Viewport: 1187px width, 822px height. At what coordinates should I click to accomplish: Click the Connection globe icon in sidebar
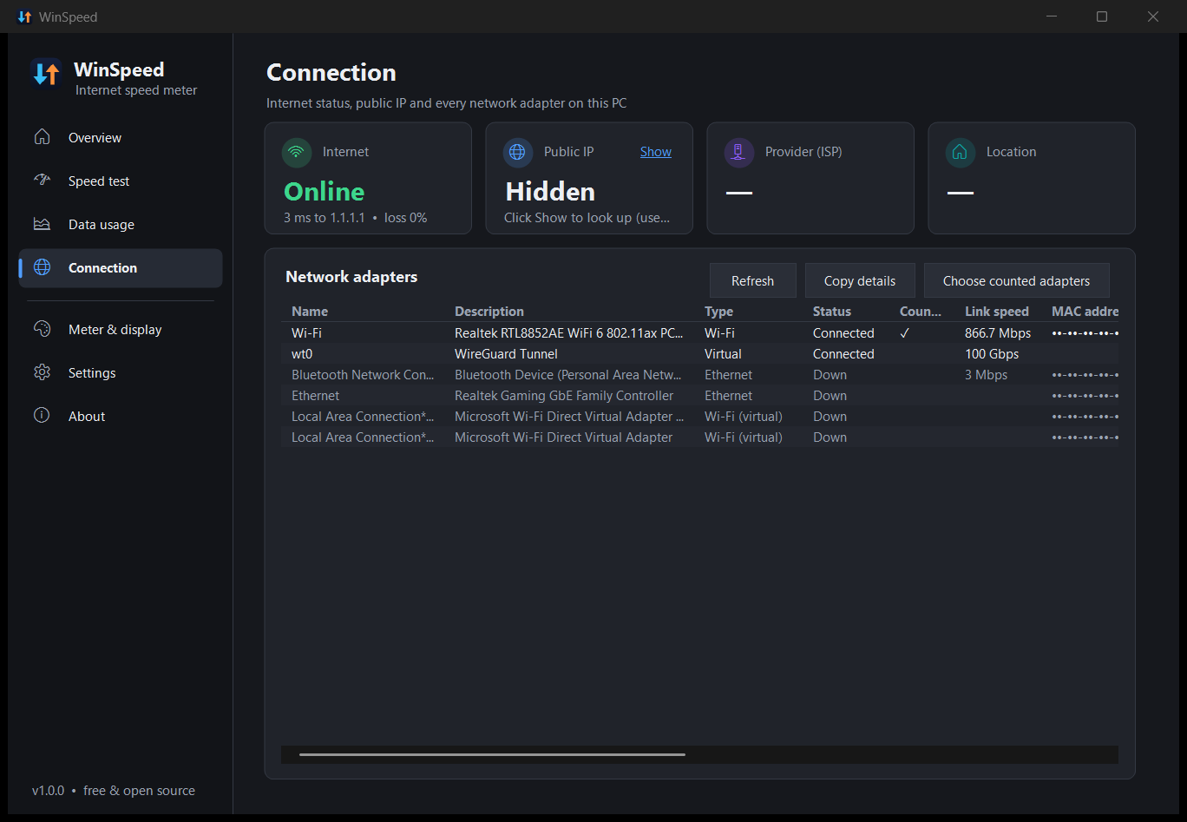[42, 267]
